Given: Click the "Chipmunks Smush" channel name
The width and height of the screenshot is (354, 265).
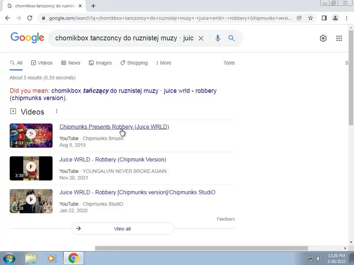Looking at the screenshot, I should tap(103, 138).
